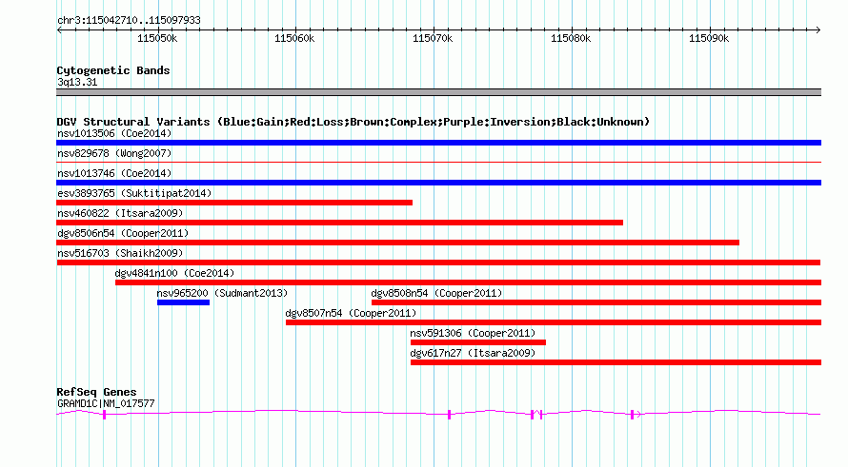Click the dgv8508n54 (Cooper2011) label
This screenshot has height=467, width=848.
[437, 293]
